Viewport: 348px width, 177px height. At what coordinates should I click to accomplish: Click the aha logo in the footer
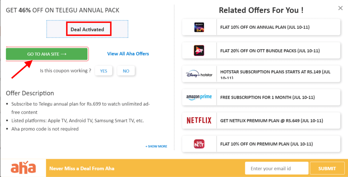pyautogui.click(x=23, y=168)
